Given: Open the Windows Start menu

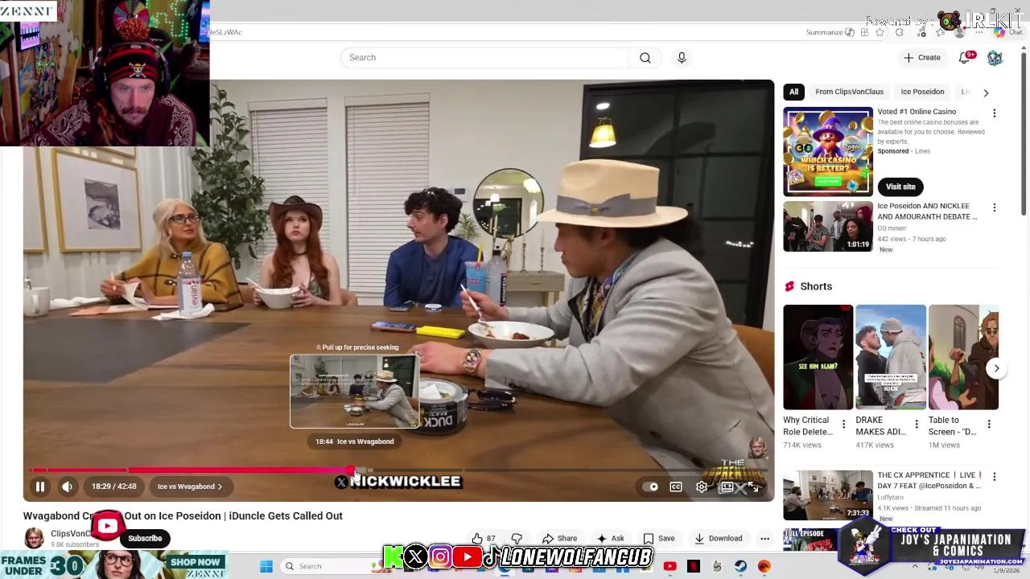Looking at the screenshot, I should [266, 566].
